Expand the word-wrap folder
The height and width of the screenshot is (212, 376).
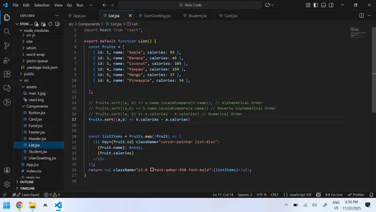pos(35,54)
